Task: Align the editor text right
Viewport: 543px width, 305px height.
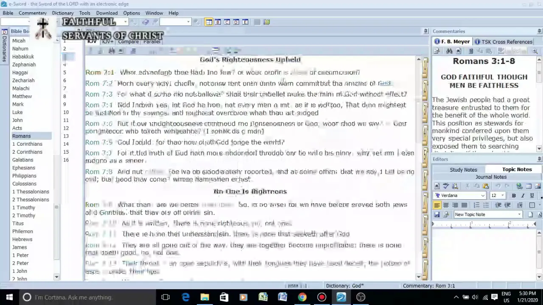Action: click(x=455, y=205)
